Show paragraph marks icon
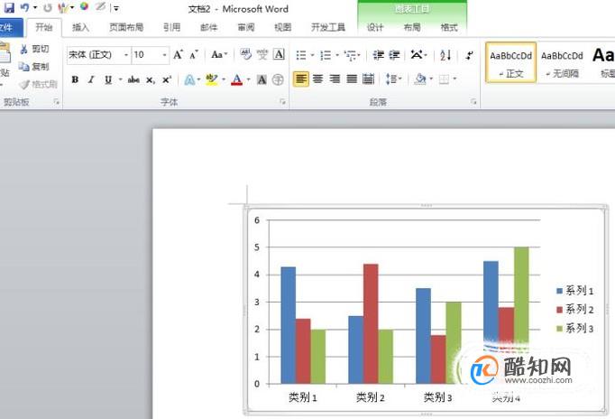615x419 pixels. [469, 55]
